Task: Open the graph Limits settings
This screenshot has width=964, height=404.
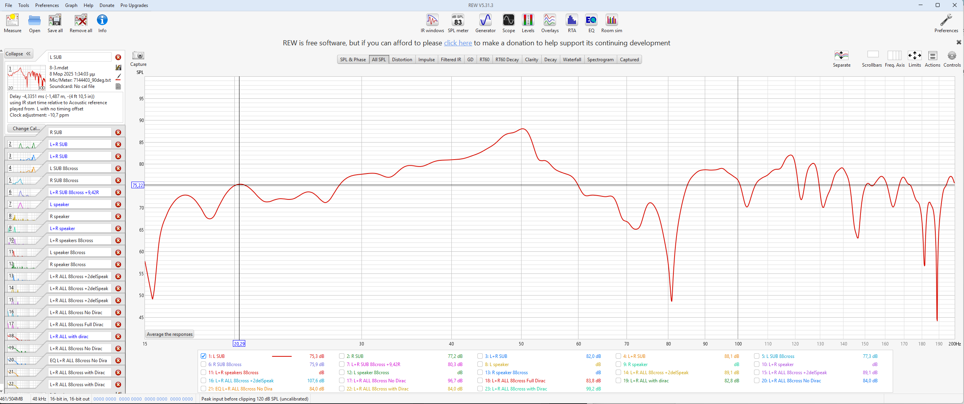Action: [914, 59]
